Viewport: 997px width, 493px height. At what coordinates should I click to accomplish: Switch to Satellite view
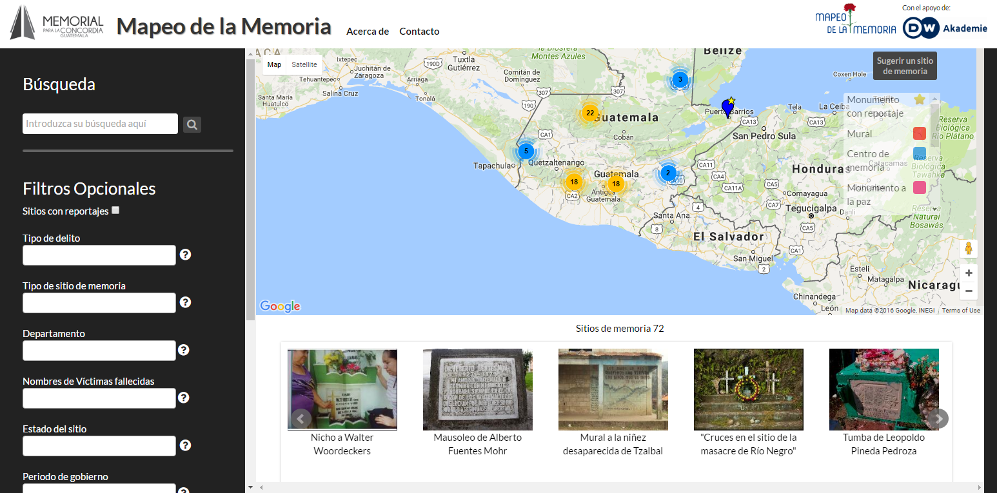(304, 64)
